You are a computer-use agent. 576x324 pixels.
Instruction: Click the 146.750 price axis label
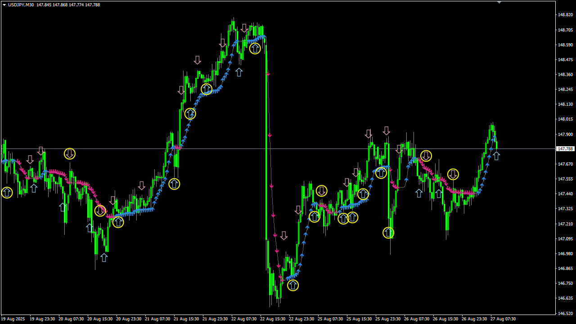click(x=565, y=283)
